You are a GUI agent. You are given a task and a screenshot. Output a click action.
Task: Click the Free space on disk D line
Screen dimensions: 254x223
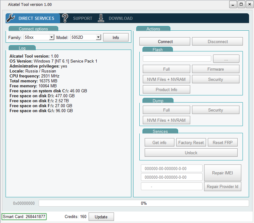42,96
